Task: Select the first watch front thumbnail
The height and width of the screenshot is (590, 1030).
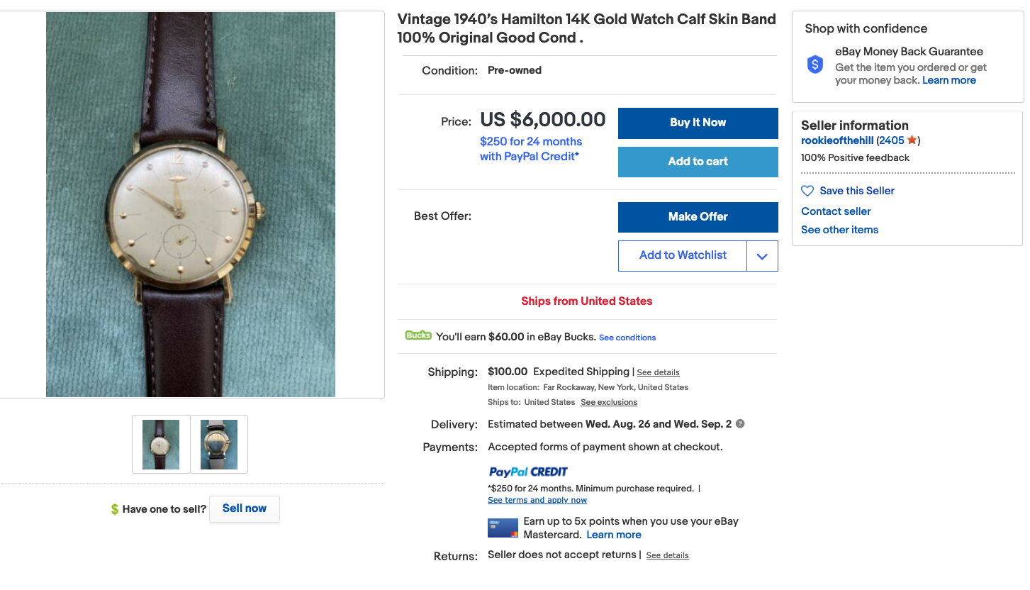Action: [x=161, y=445]
